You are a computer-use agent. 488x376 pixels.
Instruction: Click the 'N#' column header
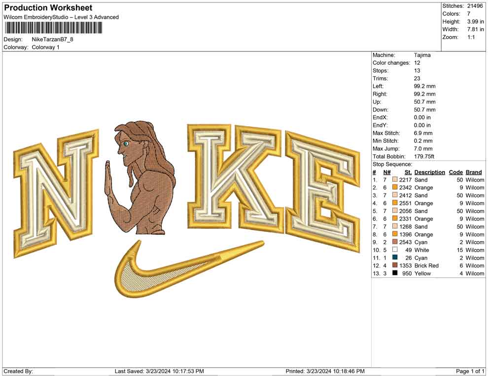[x=387, y=172]
